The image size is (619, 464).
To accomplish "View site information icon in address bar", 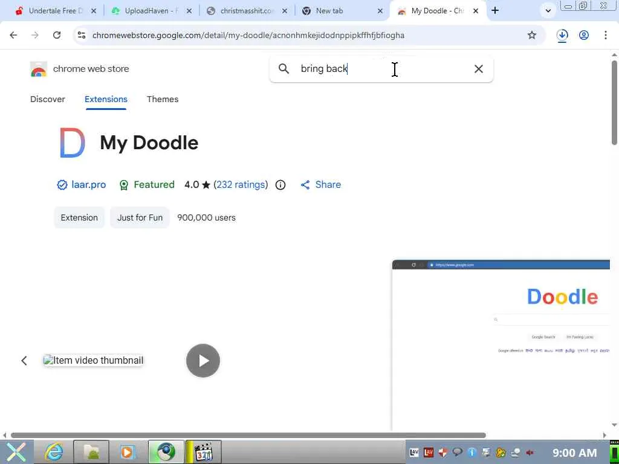I will tap(82, 35).
